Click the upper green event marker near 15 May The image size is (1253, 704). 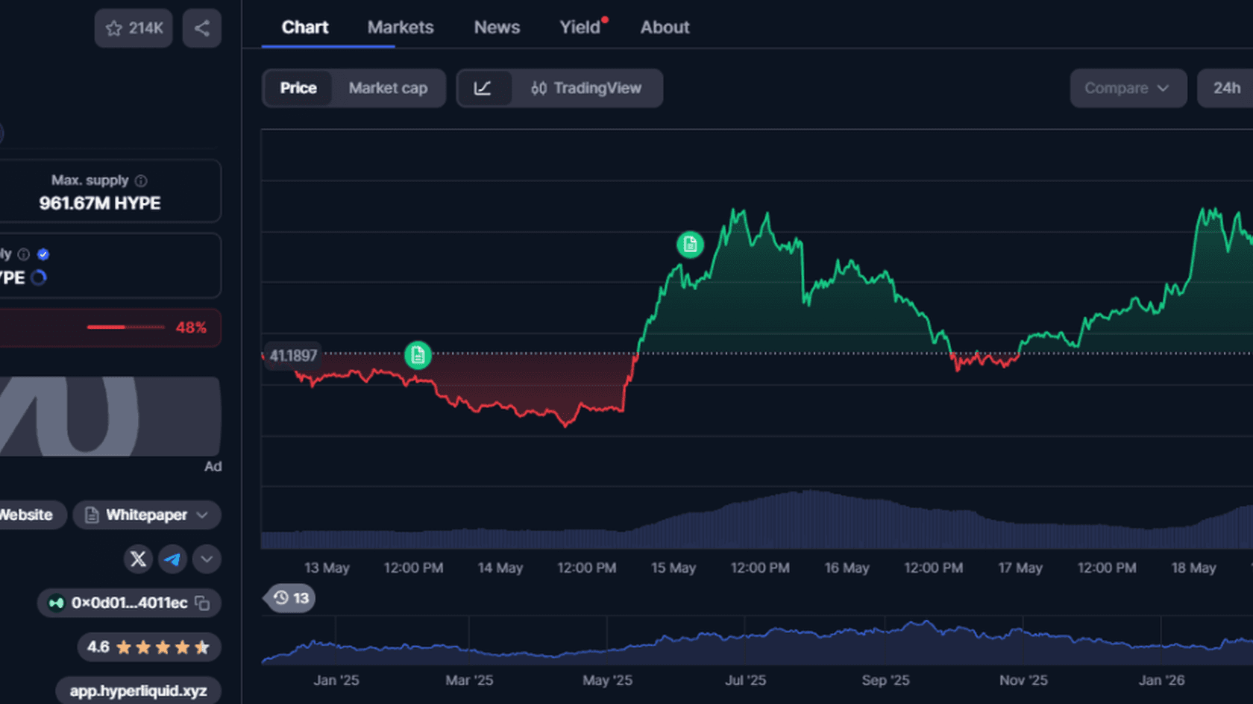pos(690,244)
